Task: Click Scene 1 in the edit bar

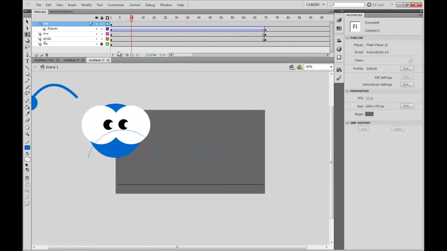Action: pyautogui.click(x=52, y=67)
